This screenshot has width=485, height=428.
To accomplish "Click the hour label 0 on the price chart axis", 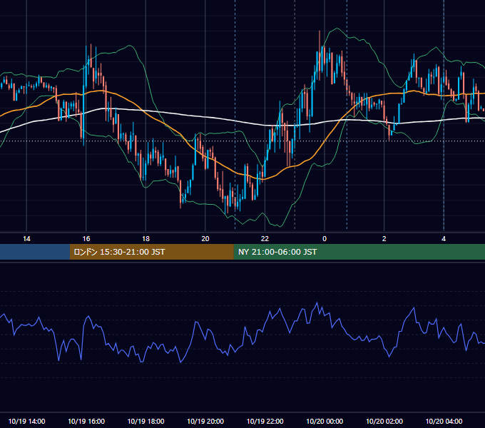I will coord(325,239).
